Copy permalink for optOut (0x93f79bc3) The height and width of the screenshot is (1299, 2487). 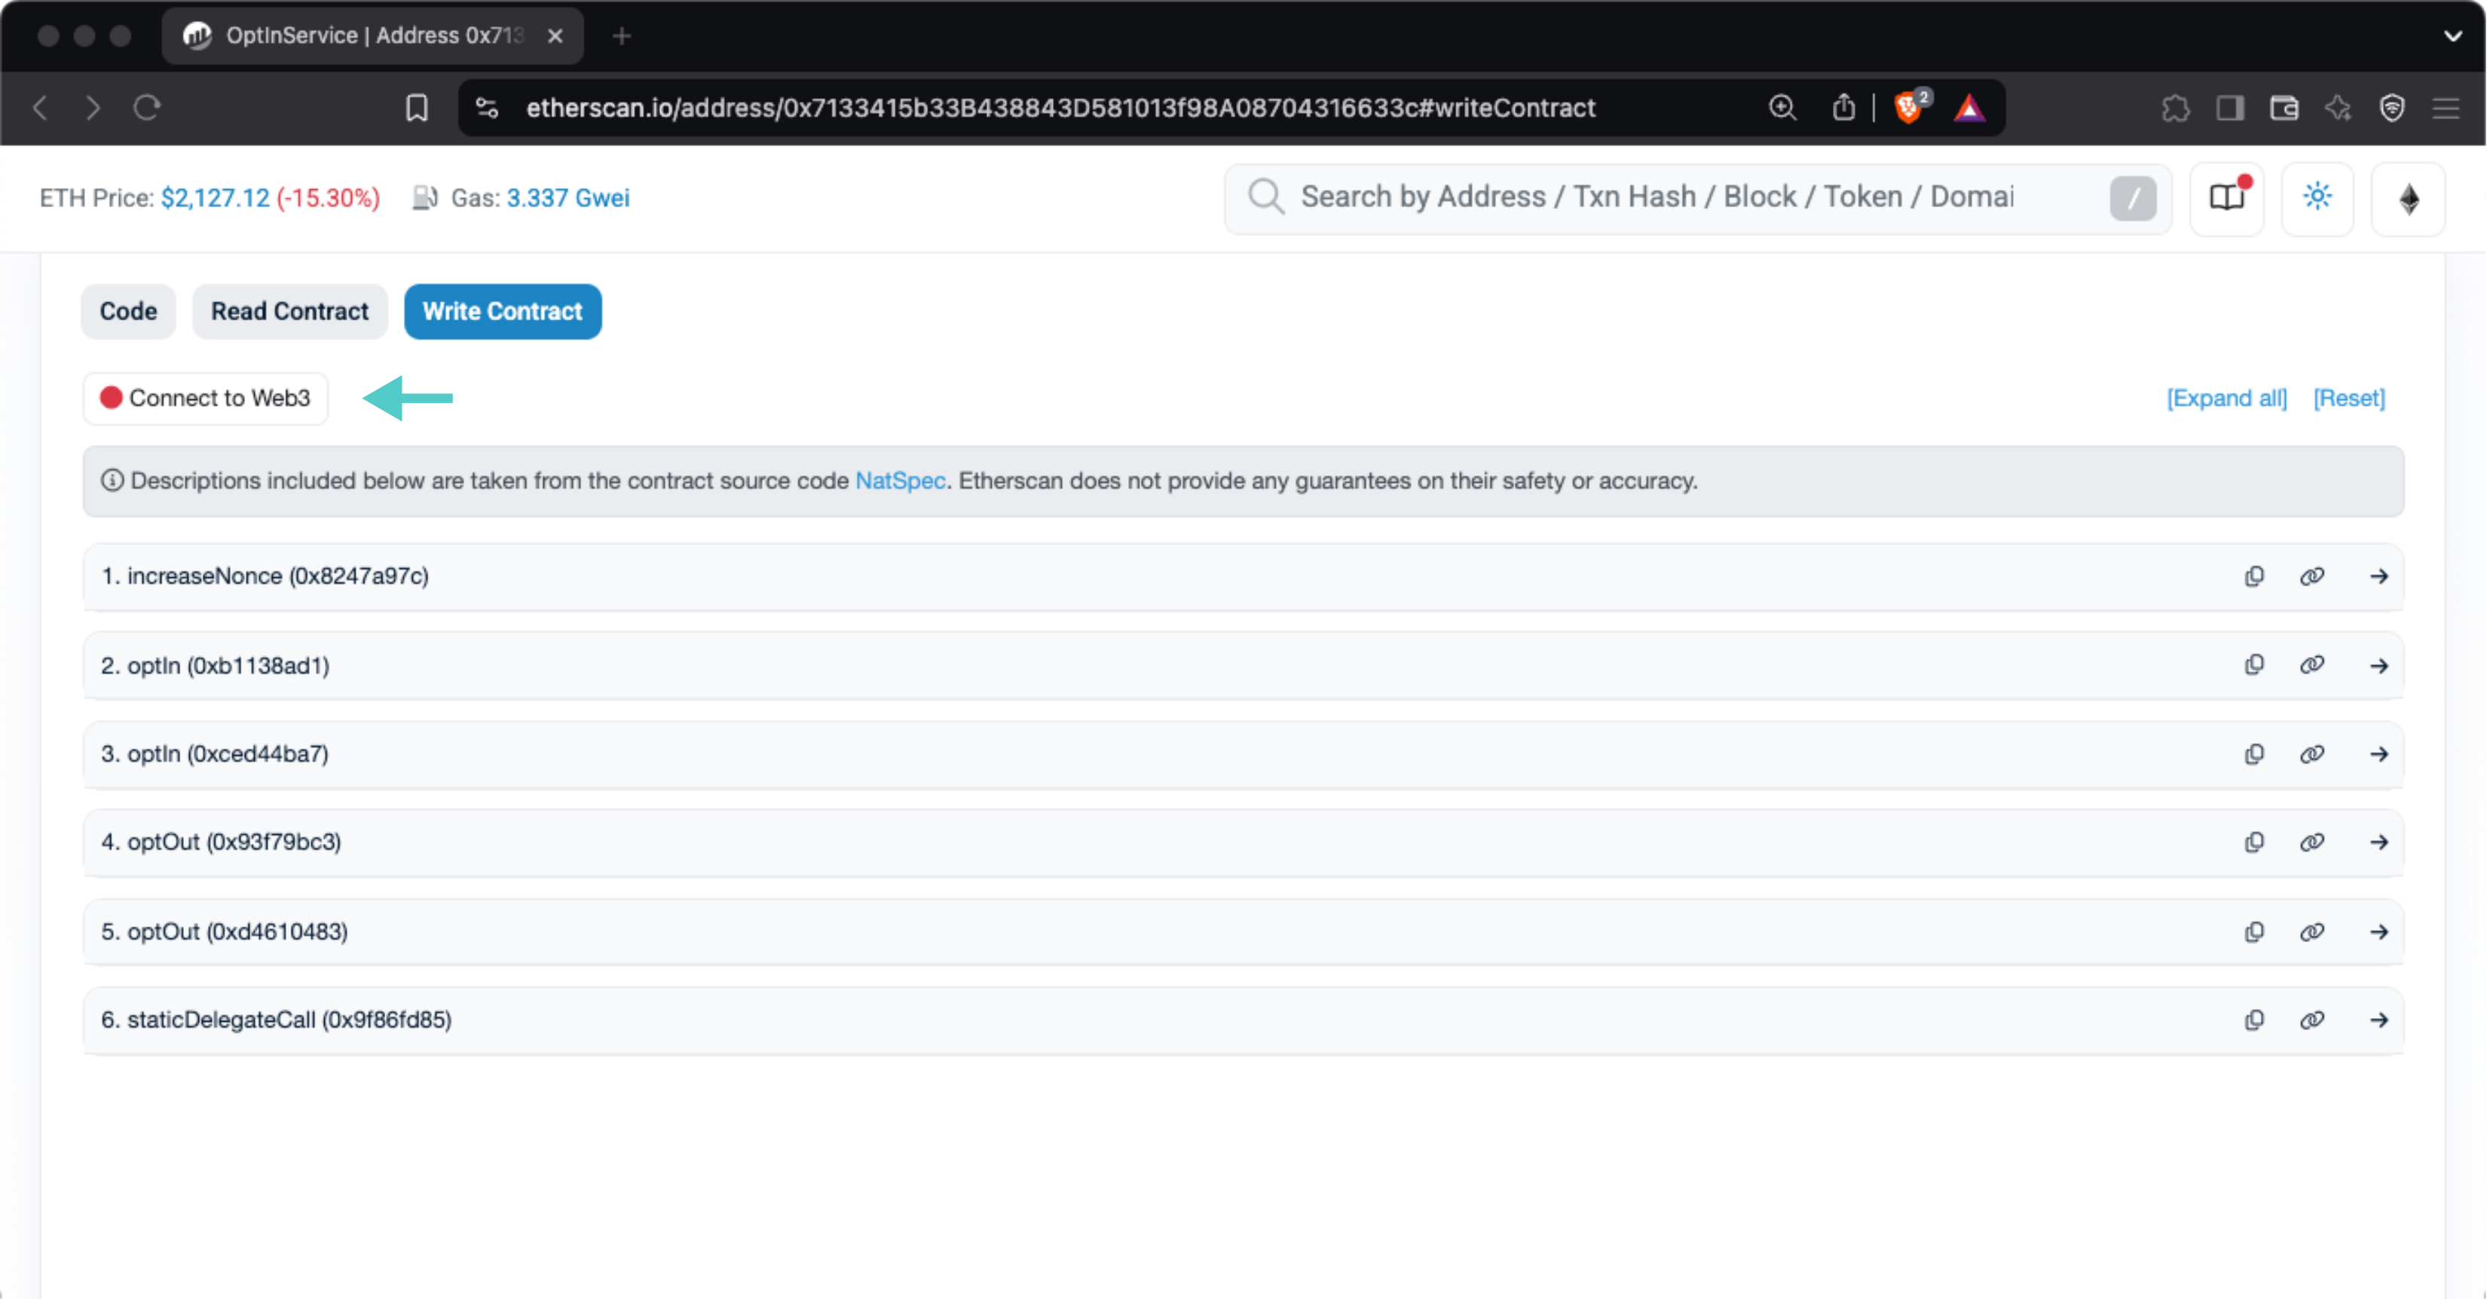coord(2311,842)
